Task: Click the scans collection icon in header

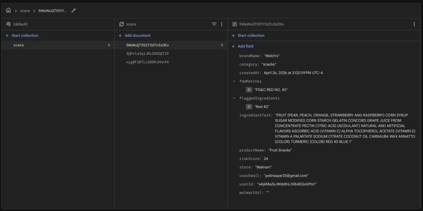Action: click(x=121, y=24)
